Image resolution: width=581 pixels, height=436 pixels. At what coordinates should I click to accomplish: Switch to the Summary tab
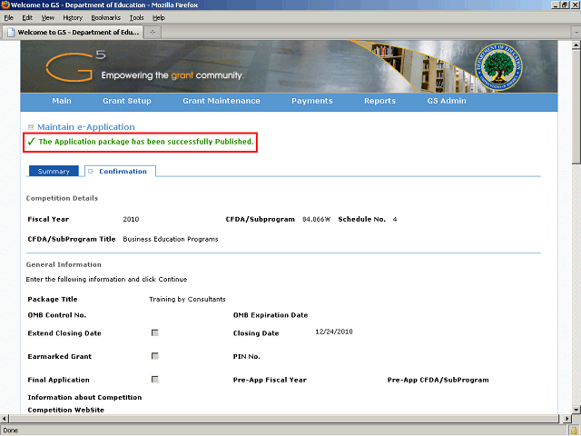(54, 172)
